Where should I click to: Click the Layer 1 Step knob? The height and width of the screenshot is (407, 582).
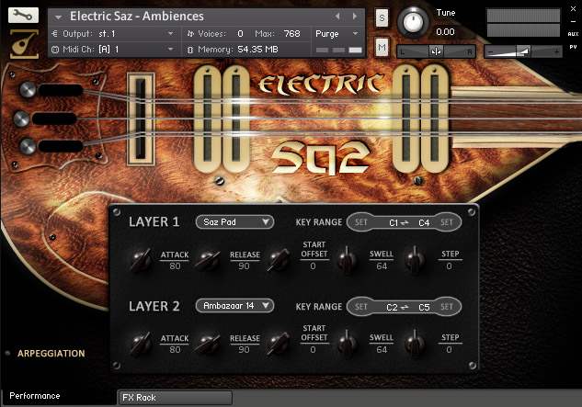coord(415,259)
